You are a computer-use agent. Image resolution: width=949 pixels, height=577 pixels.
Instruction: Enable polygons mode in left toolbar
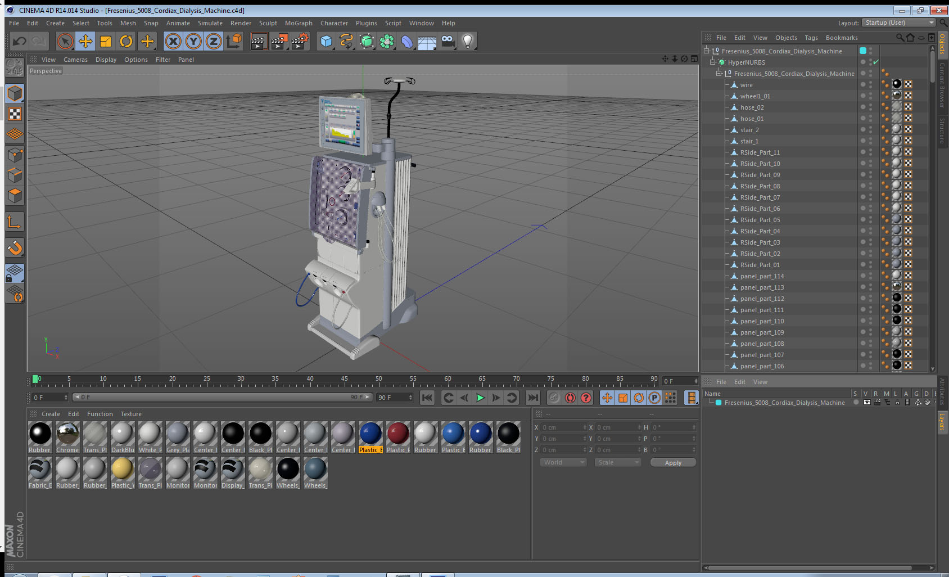[x=15, y=195]
